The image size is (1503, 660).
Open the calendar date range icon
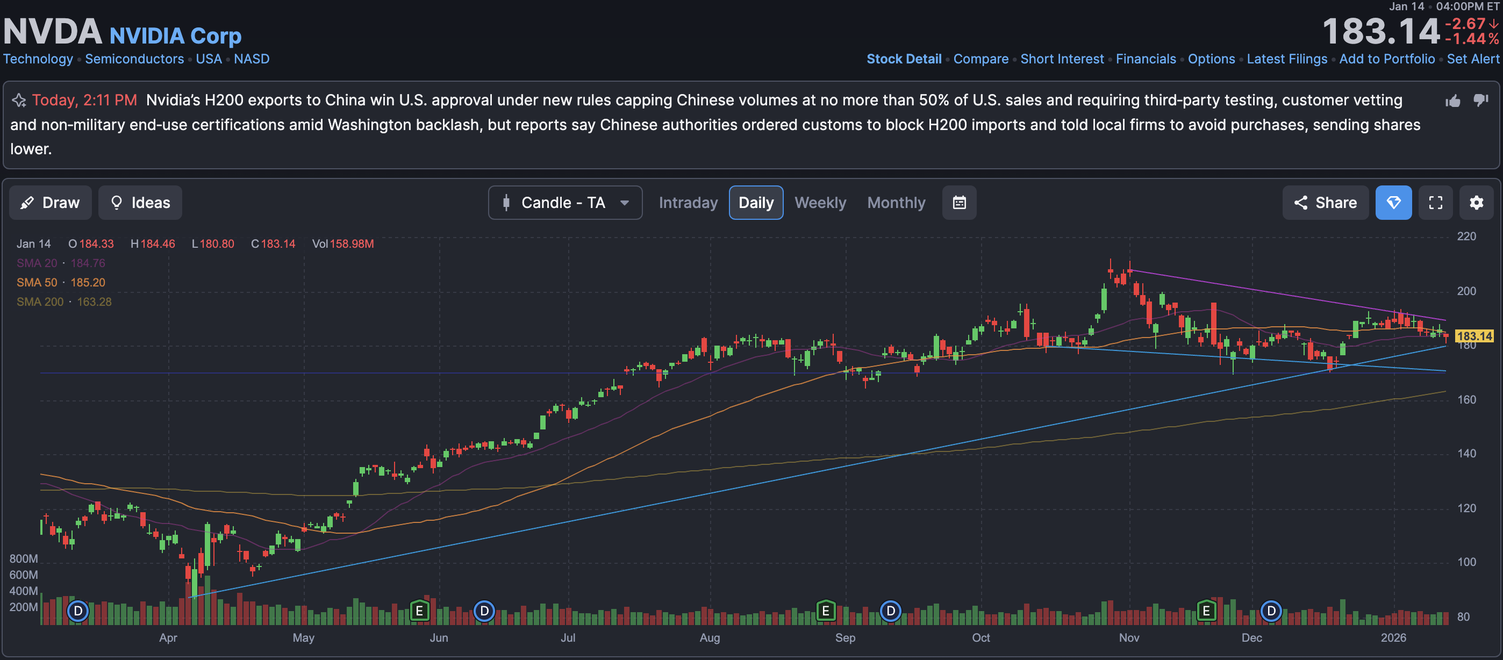[959, 203]
